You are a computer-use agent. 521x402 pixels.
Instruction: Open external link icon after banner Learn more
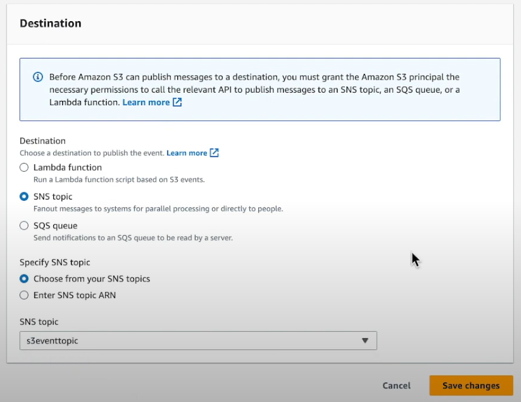pyautogui.click(x=177, y=102)
